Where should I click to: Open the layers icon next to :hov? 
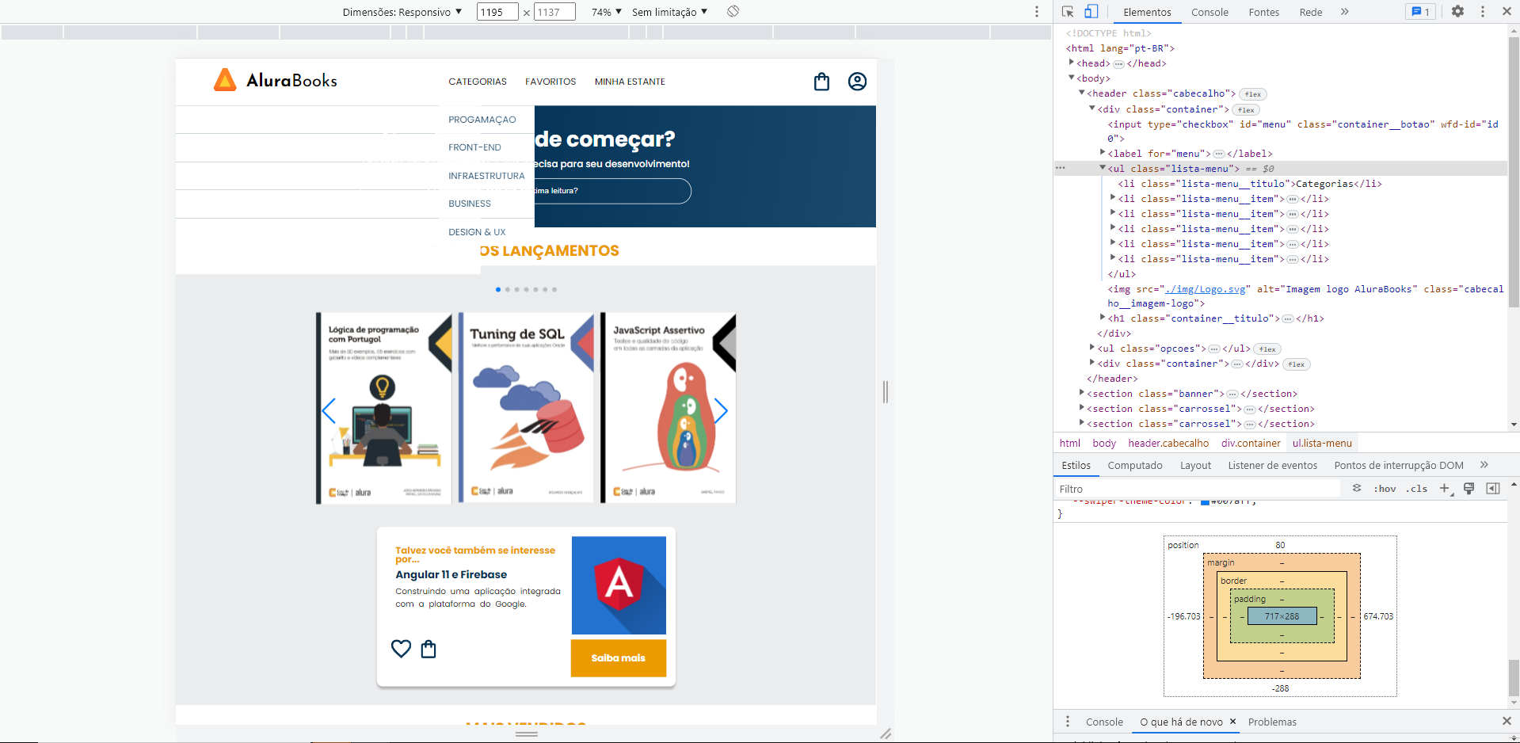click(1357, 489)
